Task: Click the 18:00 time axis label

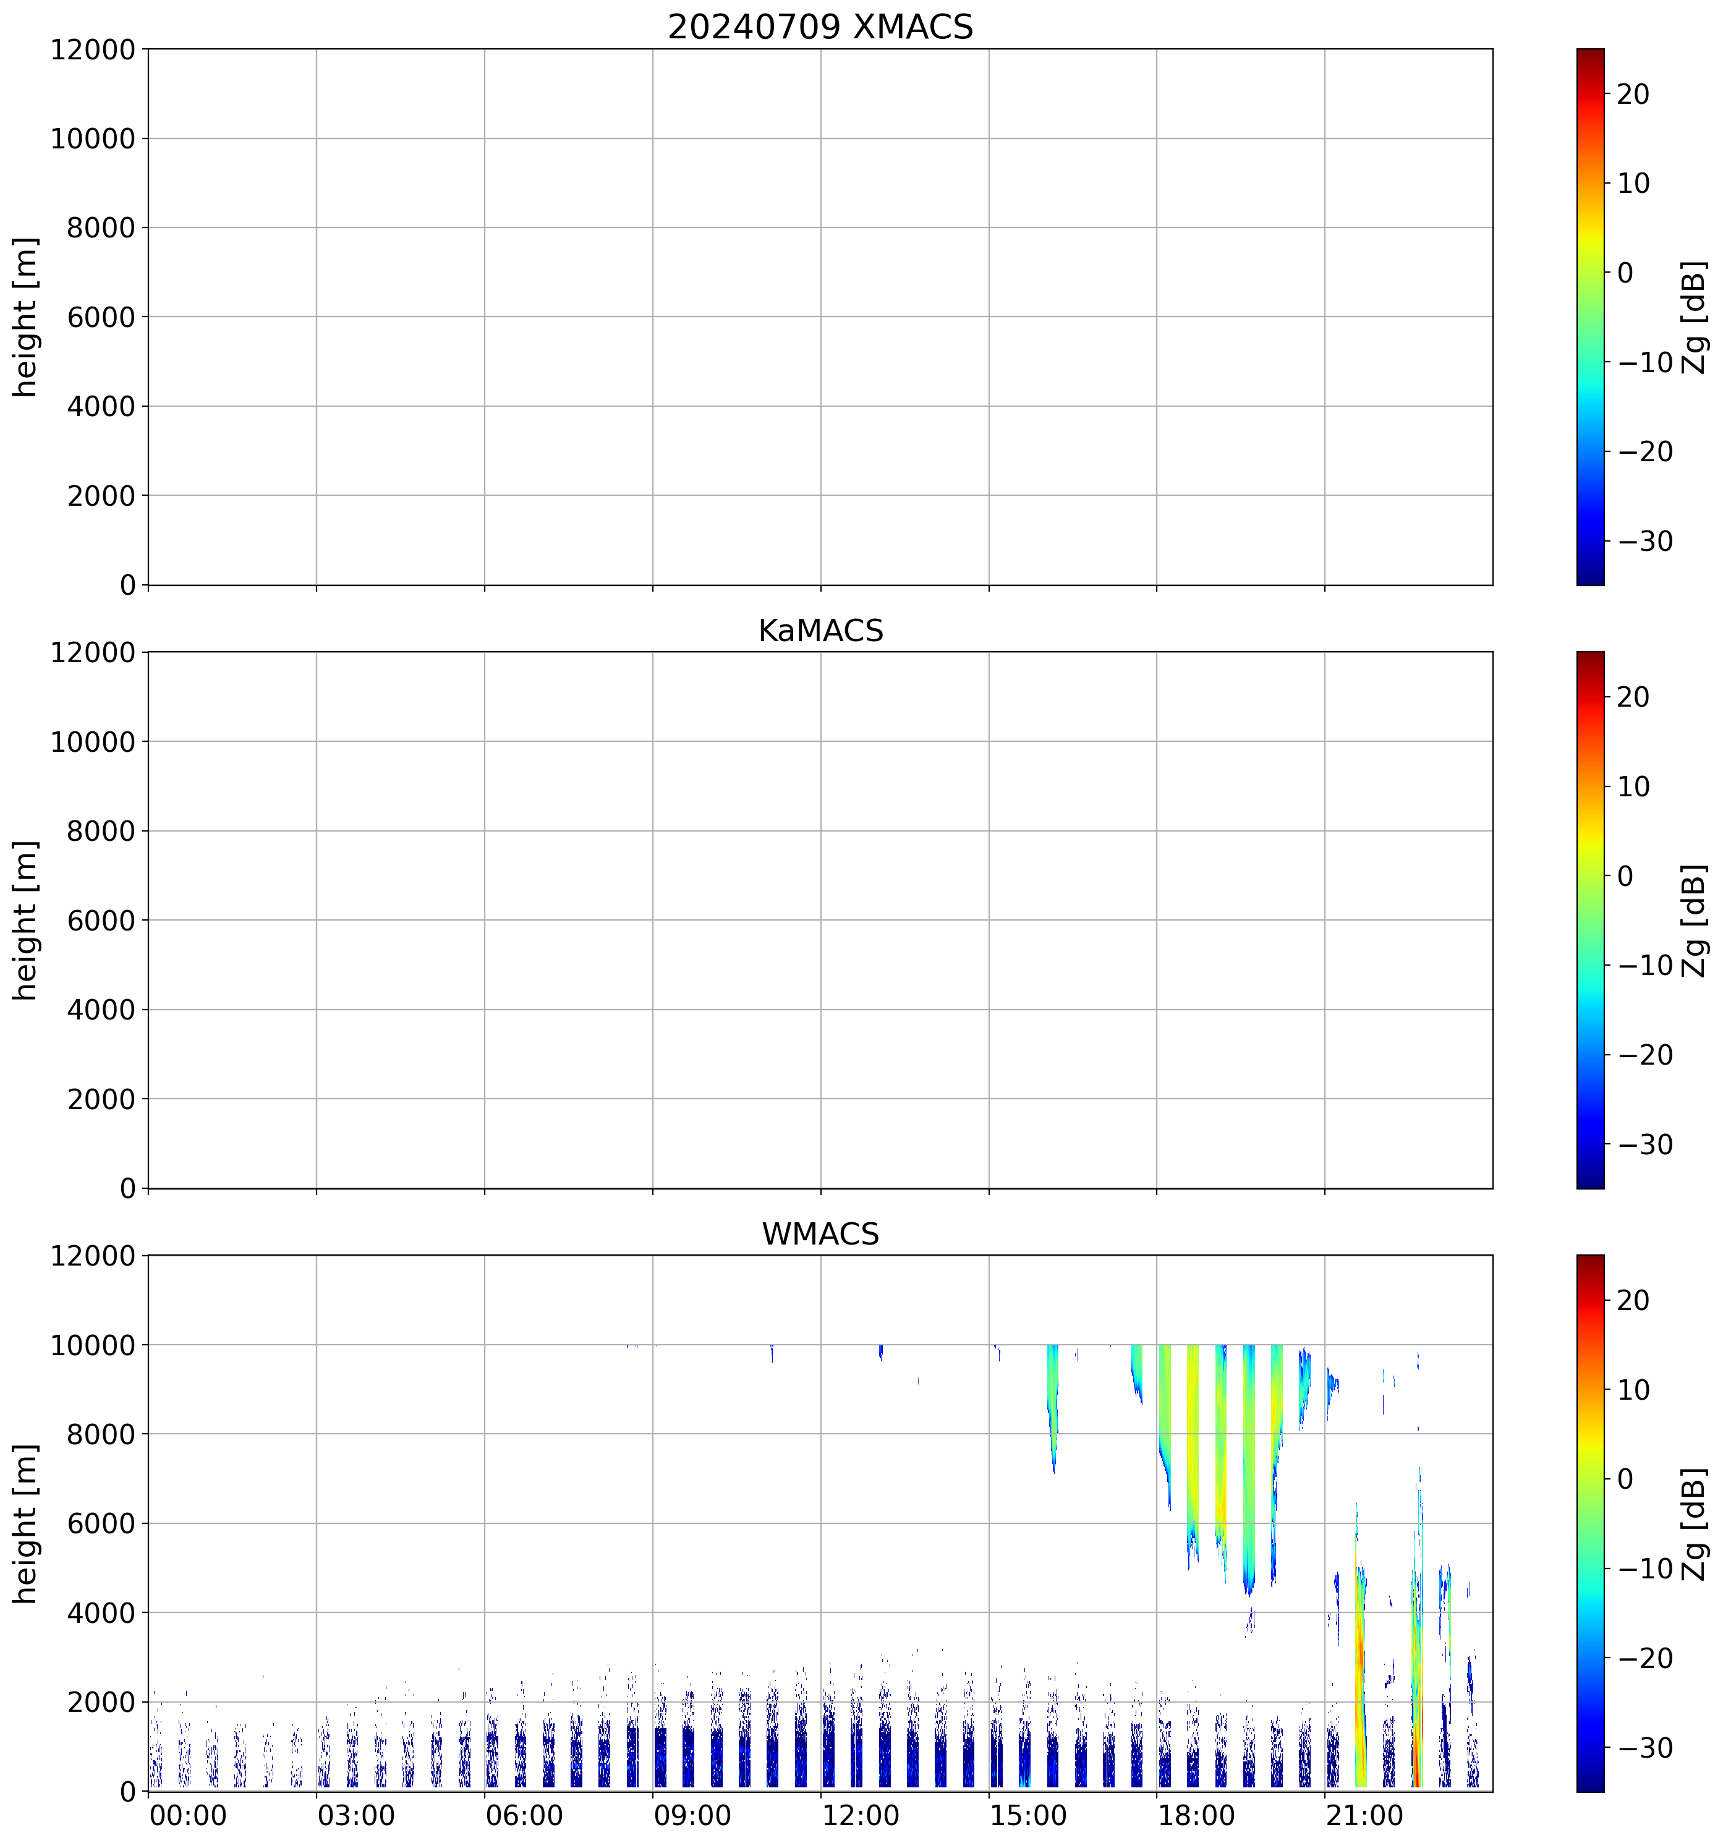Action: coord(1196,1815)
